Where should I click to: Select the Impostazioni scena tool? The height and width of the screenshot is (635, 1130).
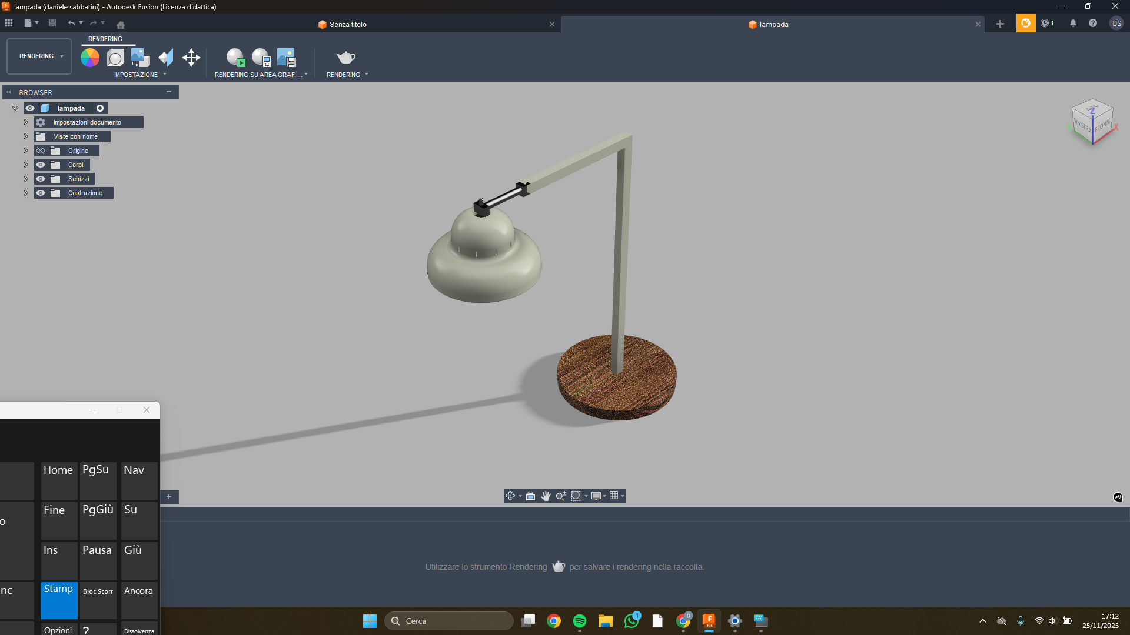point(115,57)
